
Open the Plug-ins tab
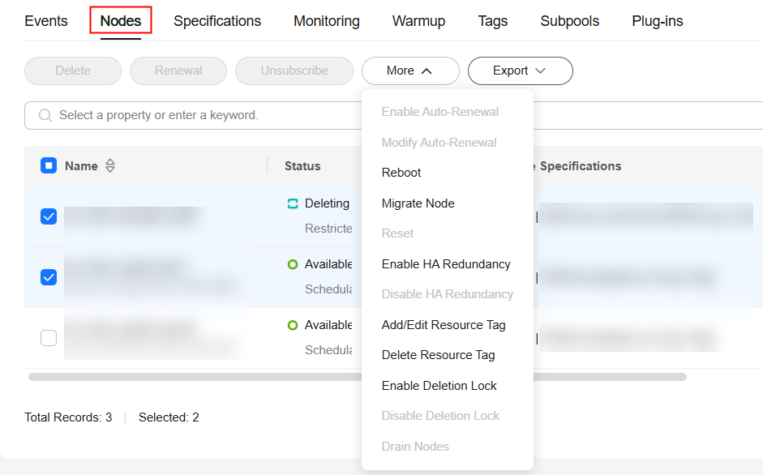point(657,21)
